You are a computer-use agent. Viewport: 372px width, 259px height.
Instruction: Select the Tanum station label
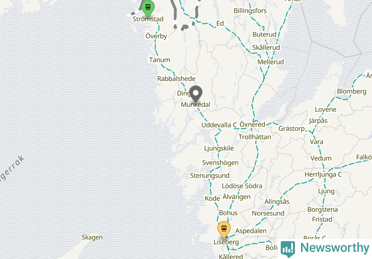(159, 60)
